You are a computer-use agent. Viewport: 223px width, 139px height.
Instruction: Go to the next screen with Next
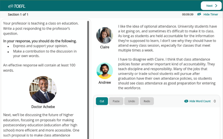click(211, 6)
